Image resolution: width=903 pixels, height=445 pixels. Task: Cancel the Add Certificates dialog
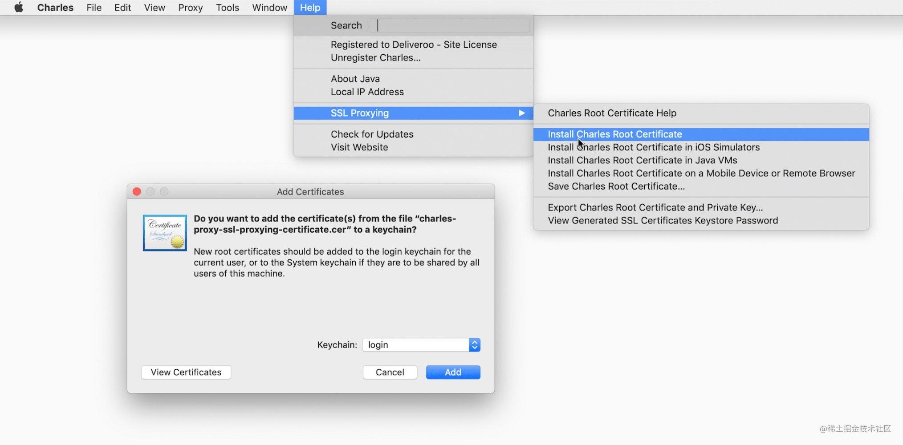[390, 372]
